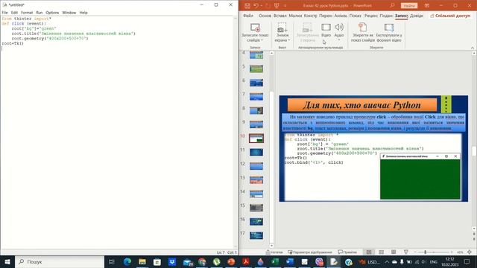Open Google Chrome from taskbar
This screenshot has width=477, height=268.
click(202, 261)
